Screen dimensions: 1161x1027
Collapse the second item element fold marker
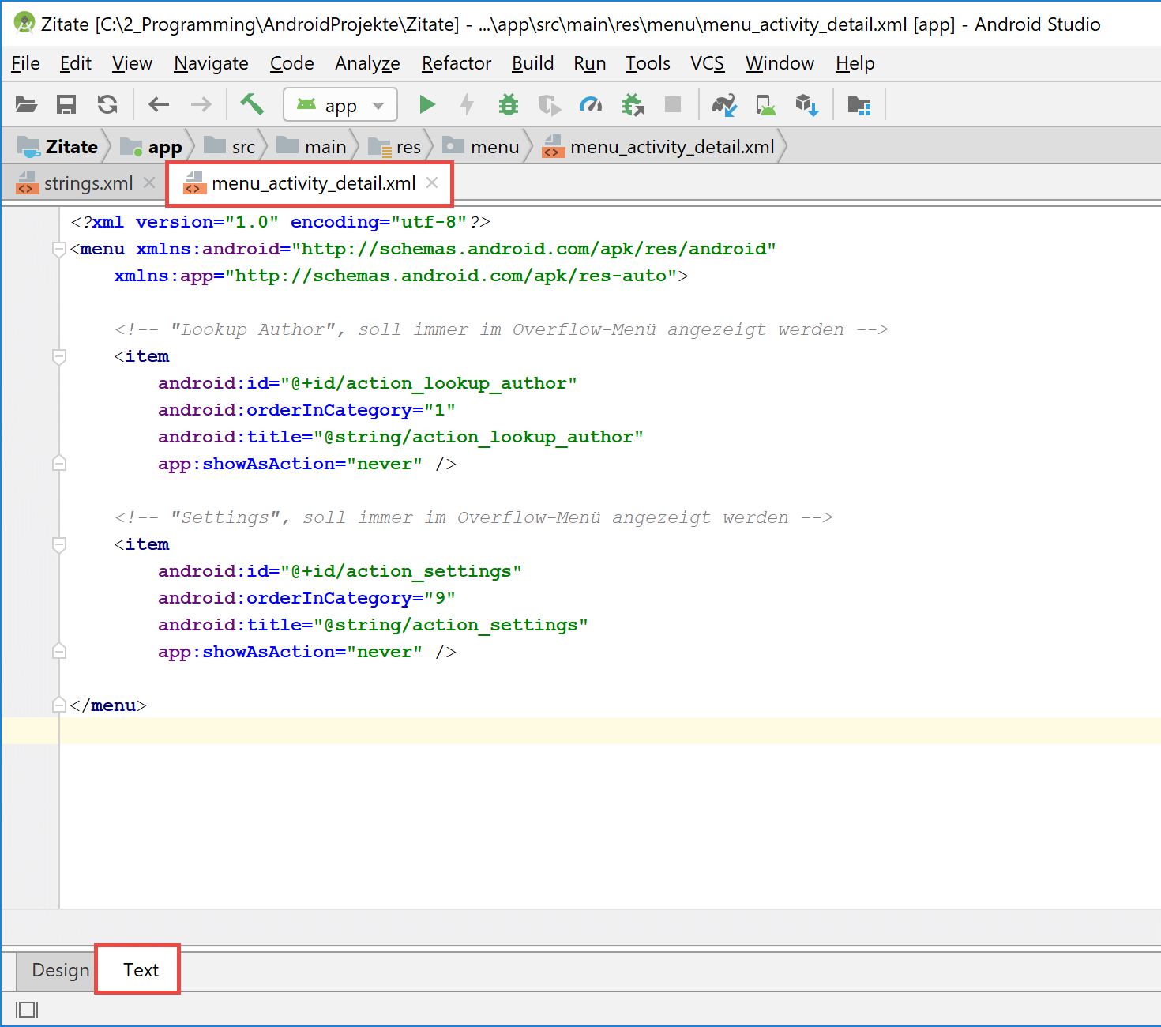[58, 545]
